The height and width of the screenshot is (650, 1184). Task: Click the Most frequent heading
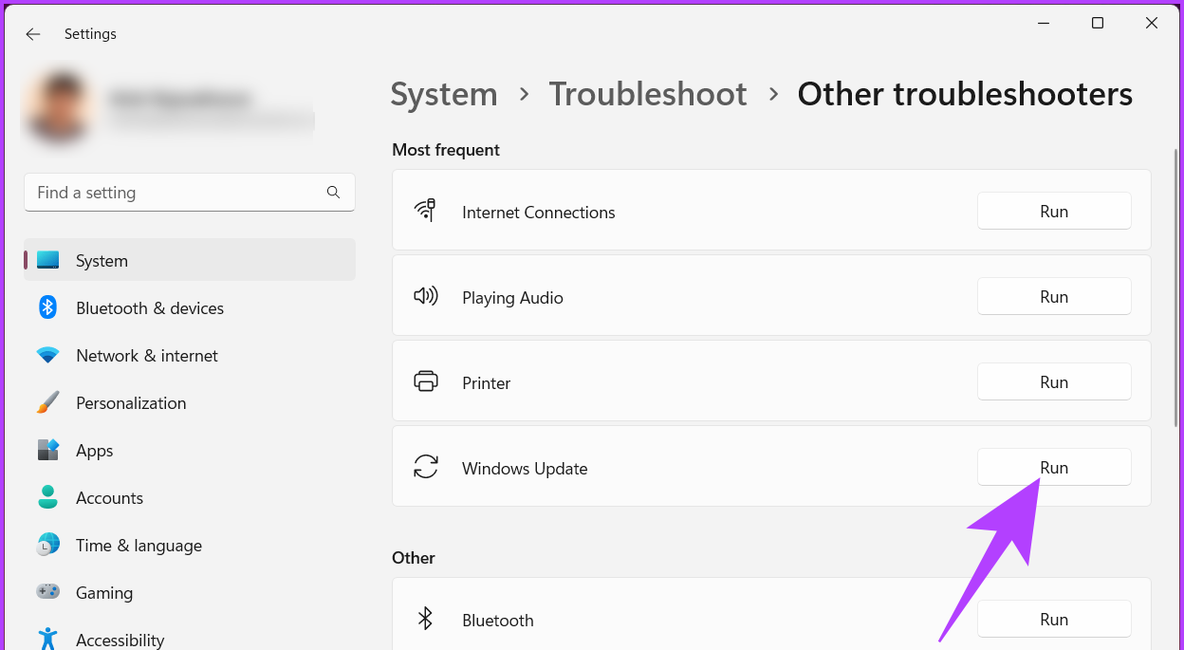point(446,149)
